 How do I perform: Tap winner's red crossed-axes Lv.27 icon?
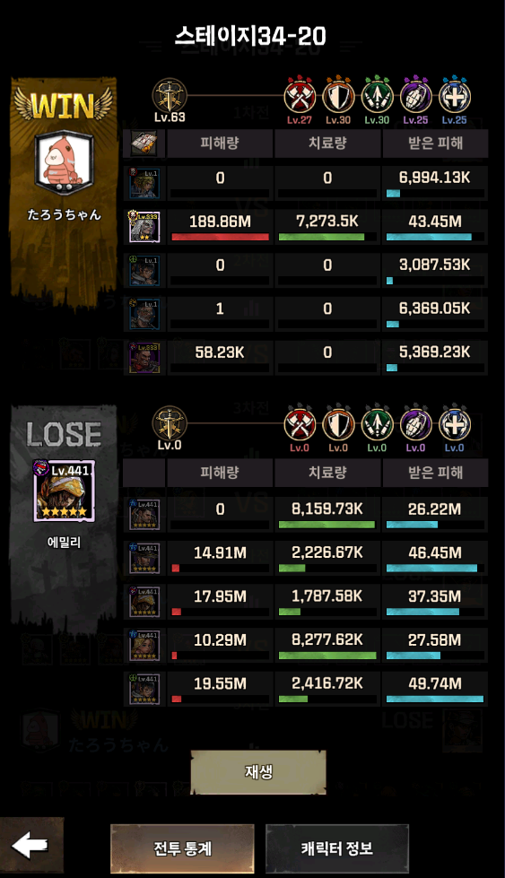300,96
